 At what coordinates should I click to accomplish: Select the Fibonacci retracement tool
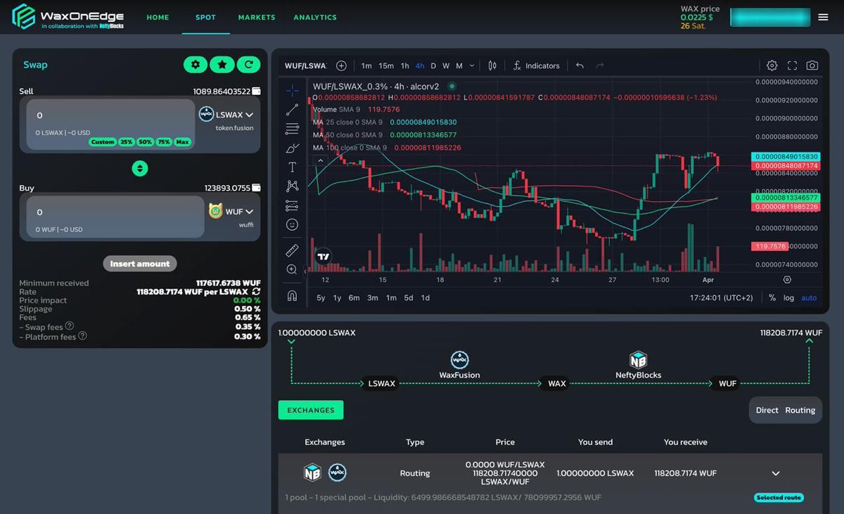[x=292, y=129]
